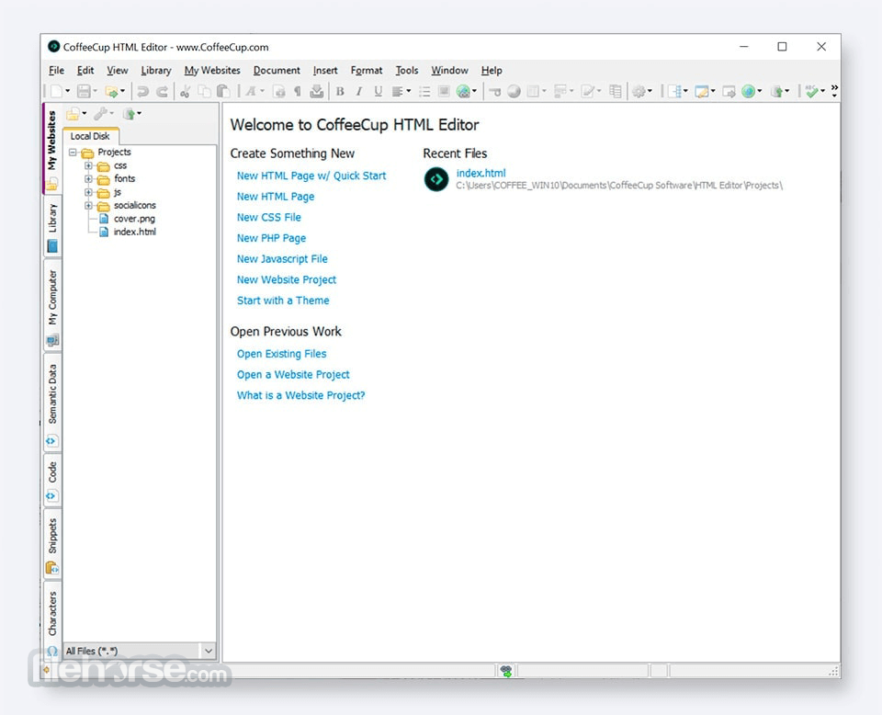This screenshot has height=715, width=882.
Task: Open the gear tools dropdown arrow
Action: [x=650, y=91]
